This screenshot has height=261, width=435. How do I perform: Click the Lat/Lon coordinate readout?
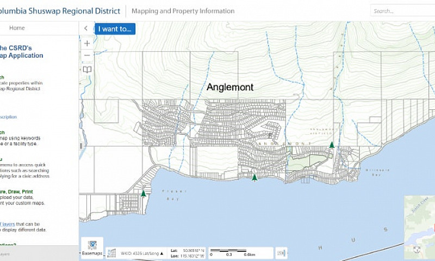click(x=187, y=253)
